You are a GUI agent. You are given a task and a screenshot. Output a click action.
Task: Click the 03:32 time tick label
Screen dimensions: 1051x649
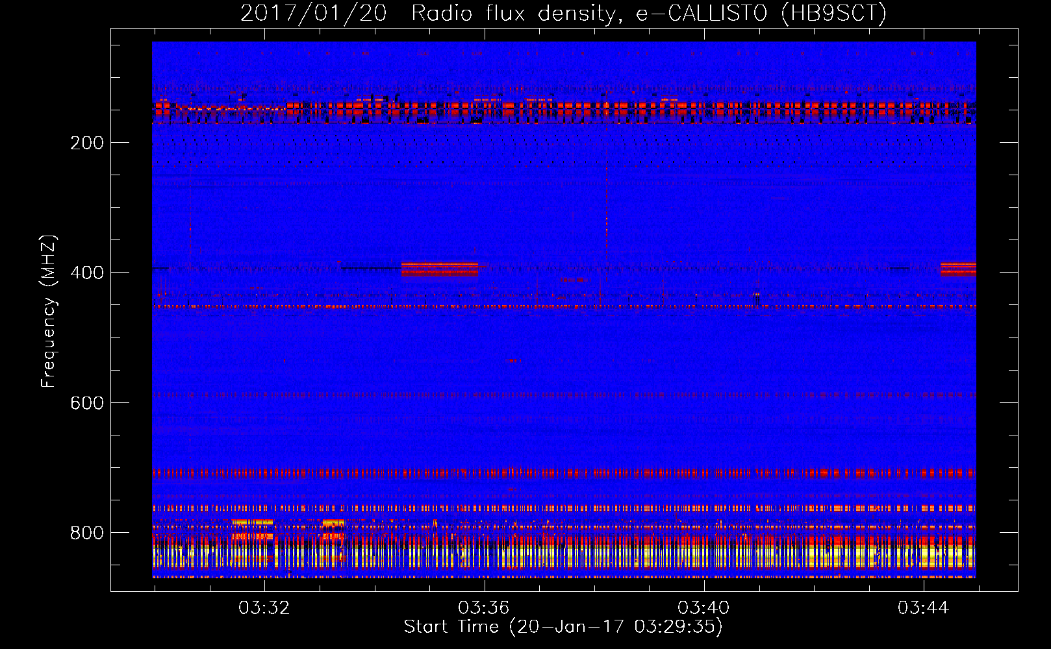tap(264, 608)
